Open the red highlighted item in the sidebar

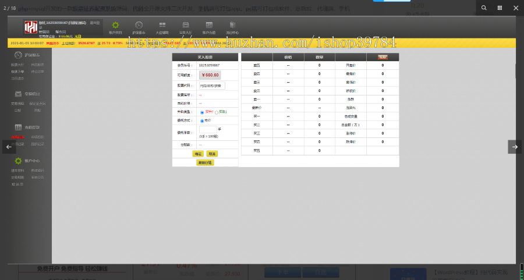point(19,137)
